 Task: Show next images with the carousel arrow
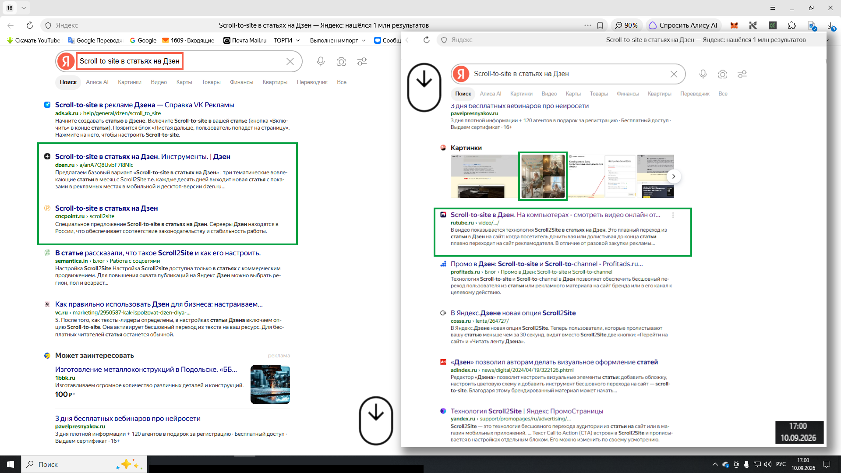click(x=674, y=176)
